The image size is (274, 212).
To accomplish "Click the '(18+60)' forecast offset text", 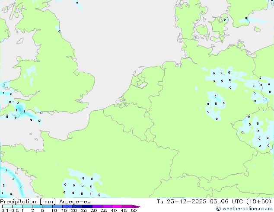I will (258, 202).
